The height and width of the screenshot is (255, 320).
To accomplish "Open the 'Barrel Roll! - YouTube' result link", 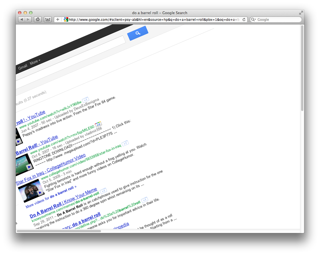I will tap(37, 145).
